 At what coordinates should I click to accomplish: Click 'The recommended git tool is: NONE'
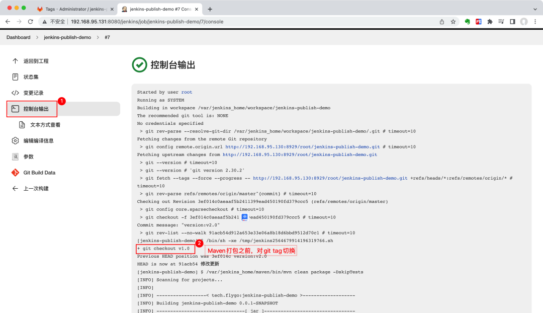click(x=183, y=116)
